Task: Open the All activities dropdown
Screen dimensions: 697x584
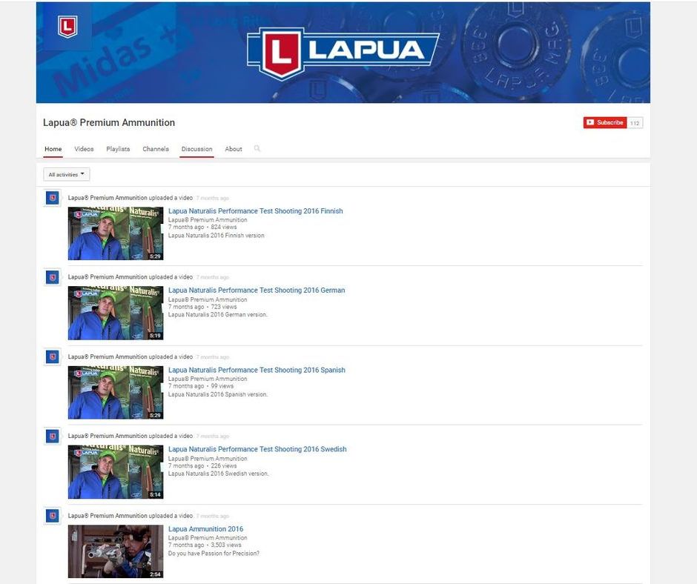Action: [x=67, y=174]
